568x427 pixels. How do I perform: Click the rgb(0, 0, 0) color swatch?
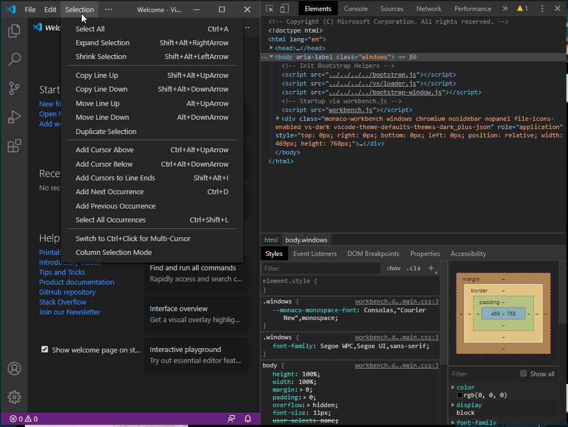click(x=460, y=395)
